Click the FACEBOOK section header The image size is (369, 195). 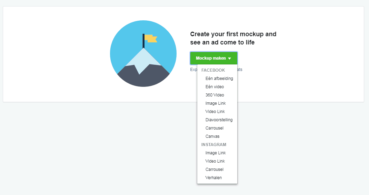[213, 70]
